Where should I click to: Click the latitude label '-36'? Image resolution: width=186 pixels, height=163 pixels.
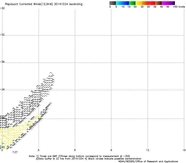(2, 89)
